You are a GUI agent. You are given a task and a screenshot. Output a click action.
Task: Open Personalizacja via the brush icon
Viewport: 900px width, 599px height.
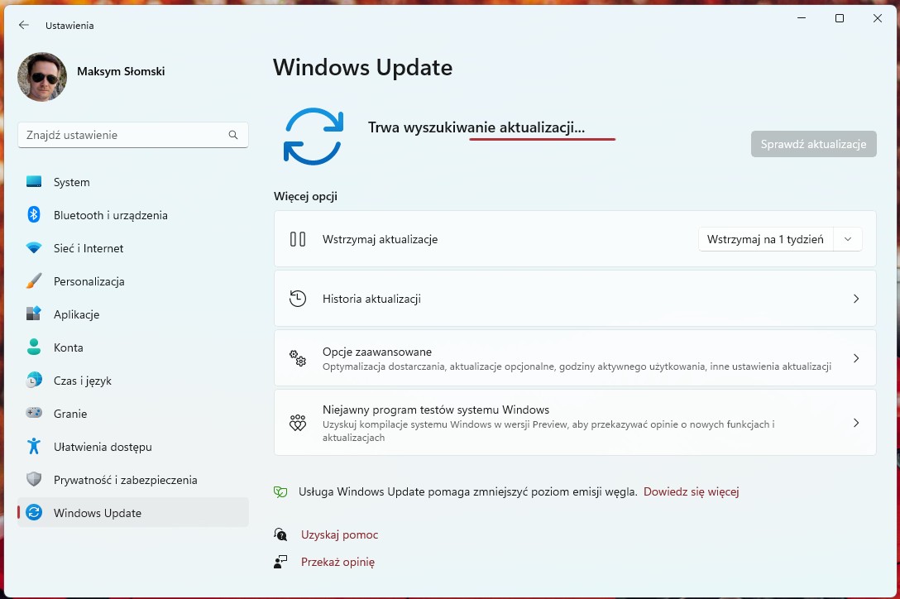coord(33,281)
